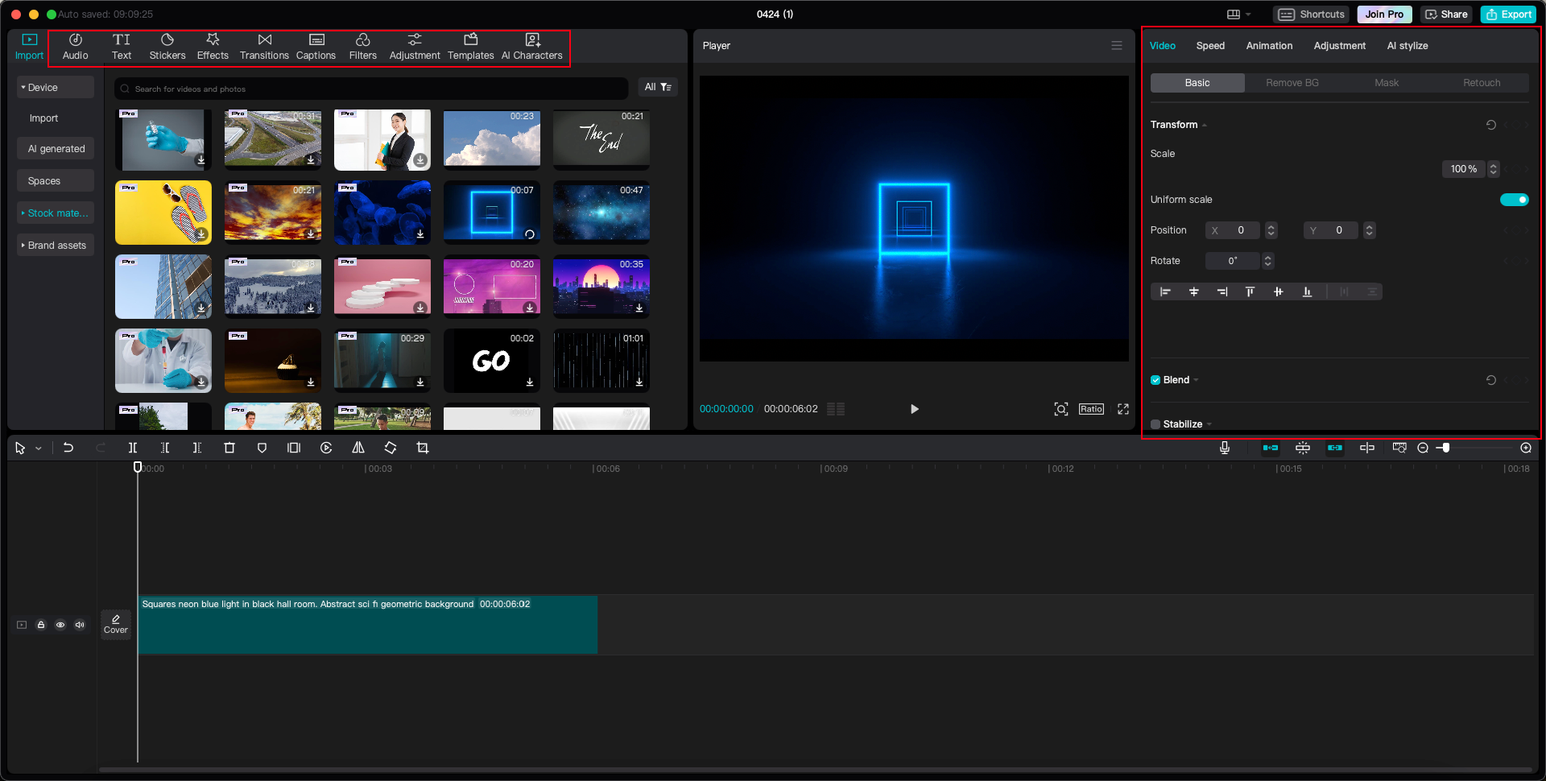
Task: Open the Templates panel in the top menu
Action: click(x=471, y=46)
